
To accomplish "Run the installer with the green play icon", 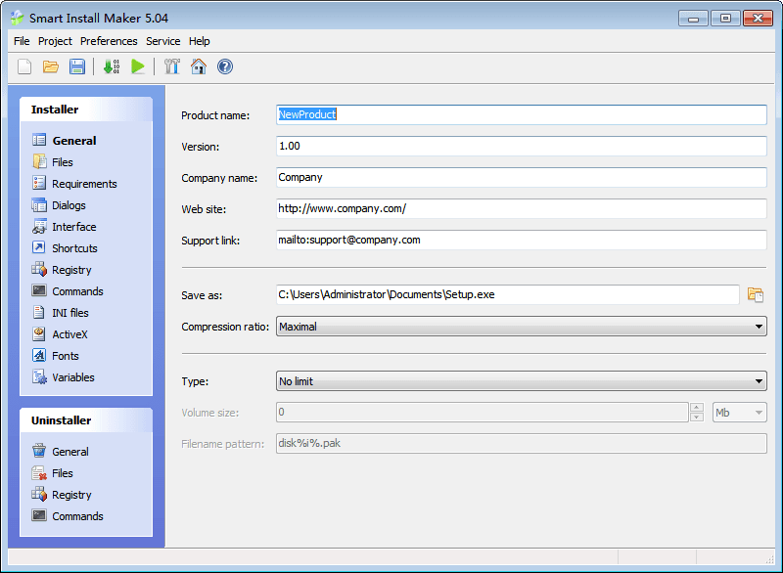I will tap(138, 66).
